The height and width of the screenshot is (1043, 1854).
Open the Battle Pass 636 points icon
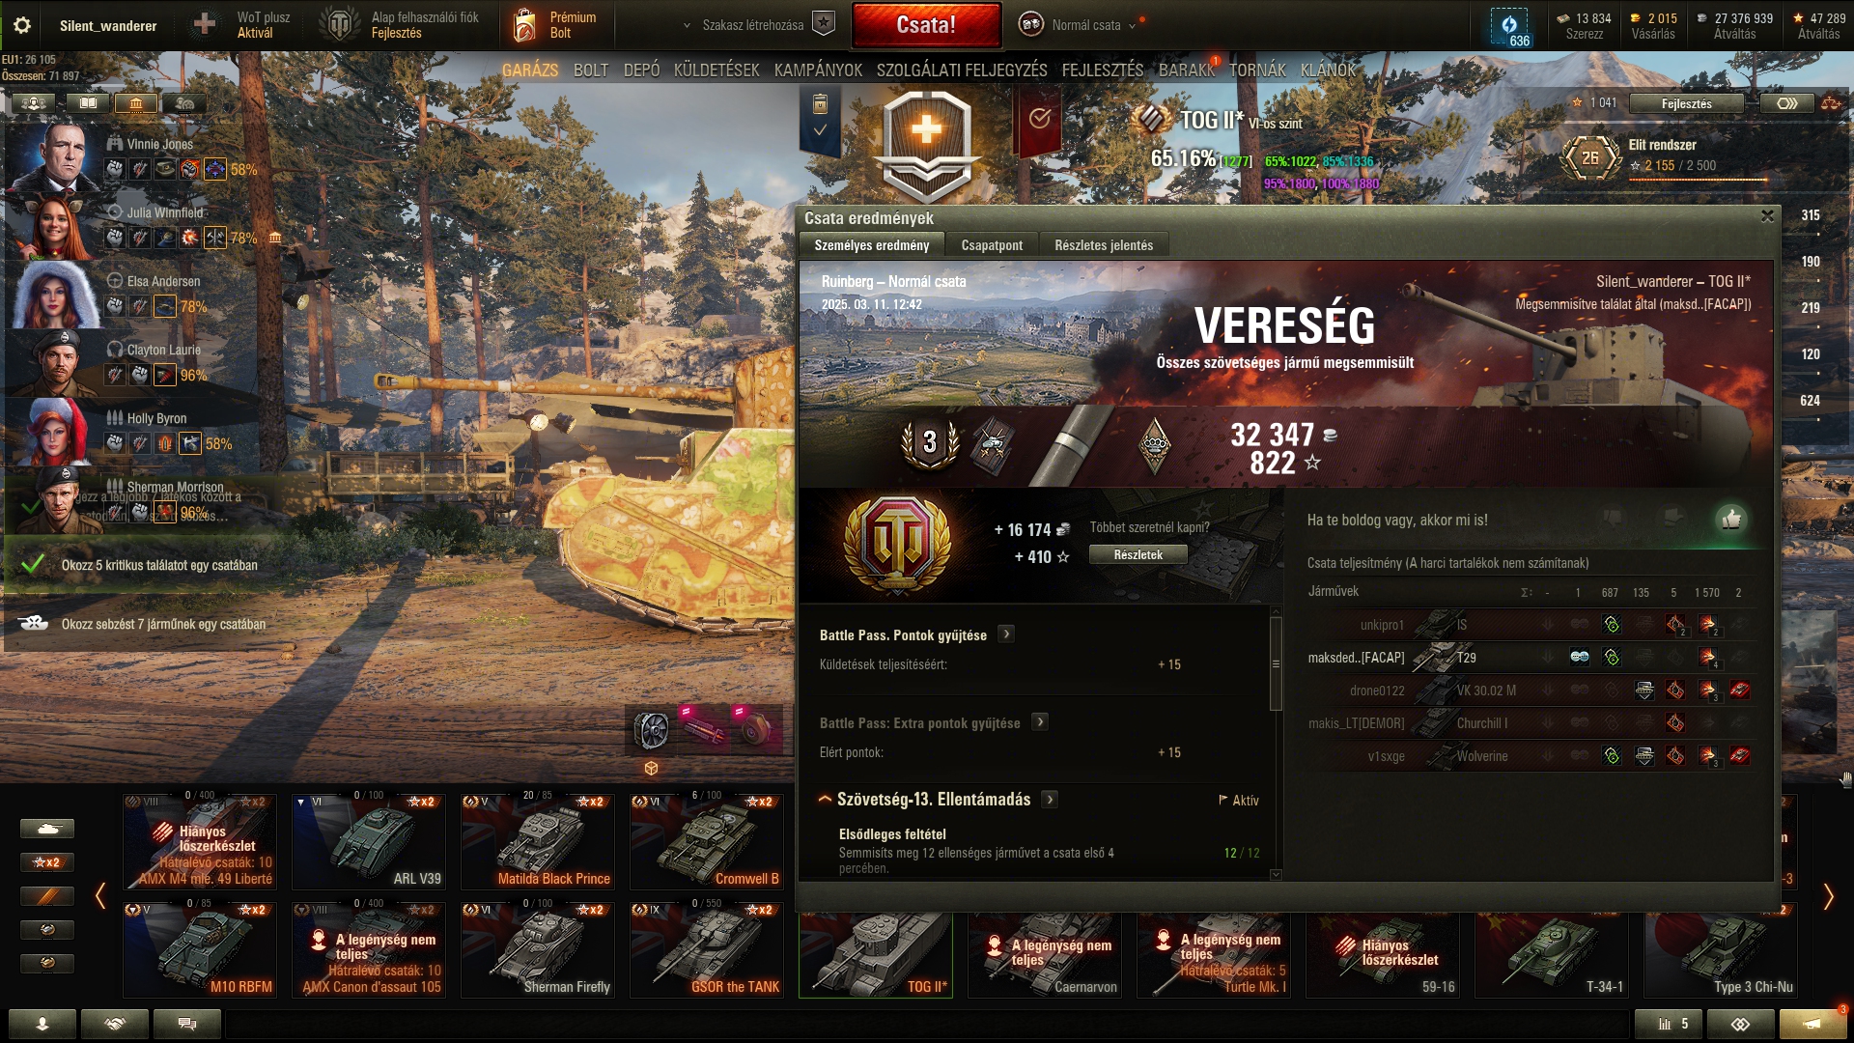click(1509, 27)
